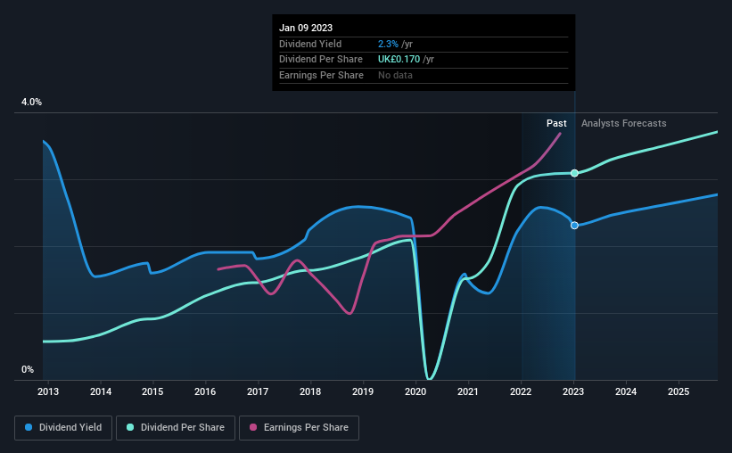The height and width of the screenshot is (453, 732).
Task: Click the 2014 x-axis year label
Action: click(x=101, y=391)
